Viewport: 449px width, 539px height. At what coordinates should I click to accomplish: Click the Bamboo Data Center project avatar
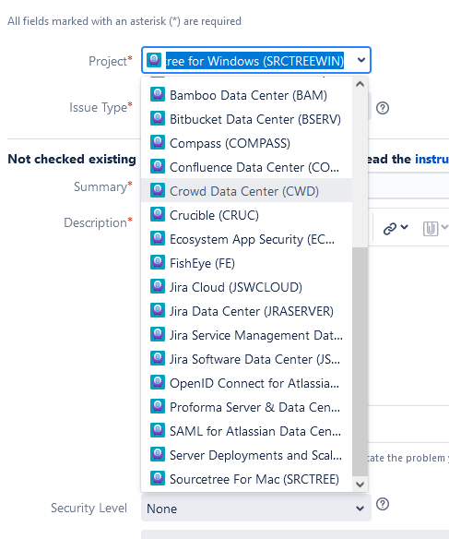pos(158,94)
